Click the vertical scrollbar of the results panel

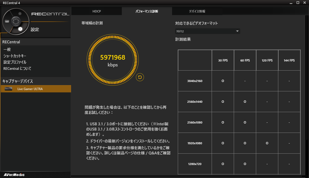(x=306, y=77)
